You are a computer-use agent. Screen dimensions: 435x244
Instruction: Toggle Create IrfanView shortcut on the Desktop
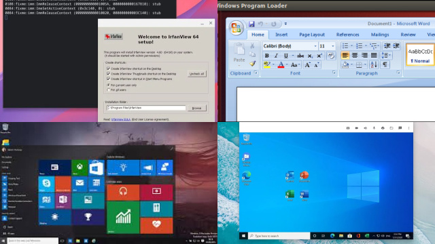coord(108,68)
